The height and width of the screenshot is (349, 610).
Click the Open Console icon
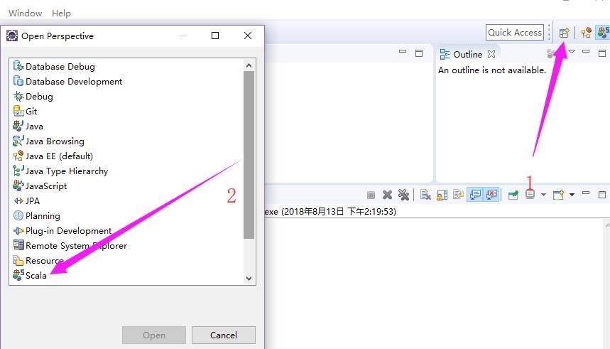(x=558, y=195)
